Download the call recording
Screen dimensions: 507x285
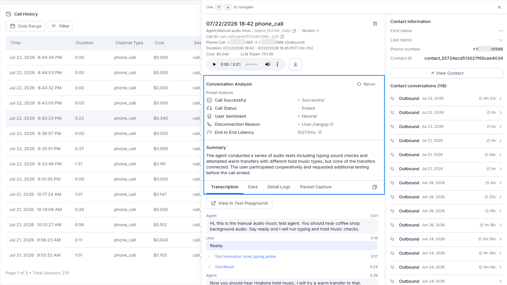(295, 64)
